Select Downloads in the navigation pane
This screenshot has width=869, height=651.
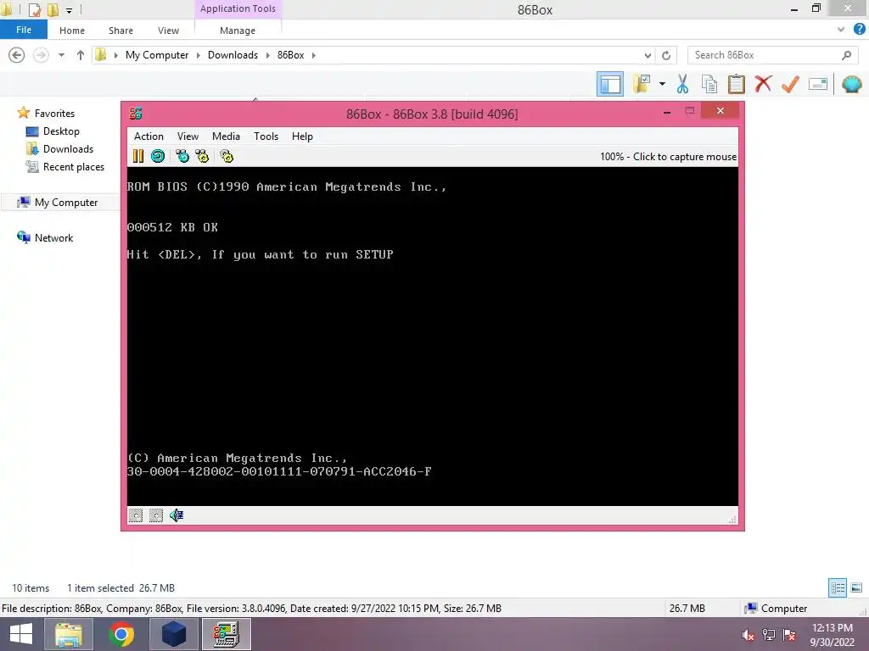click(68, 149)
